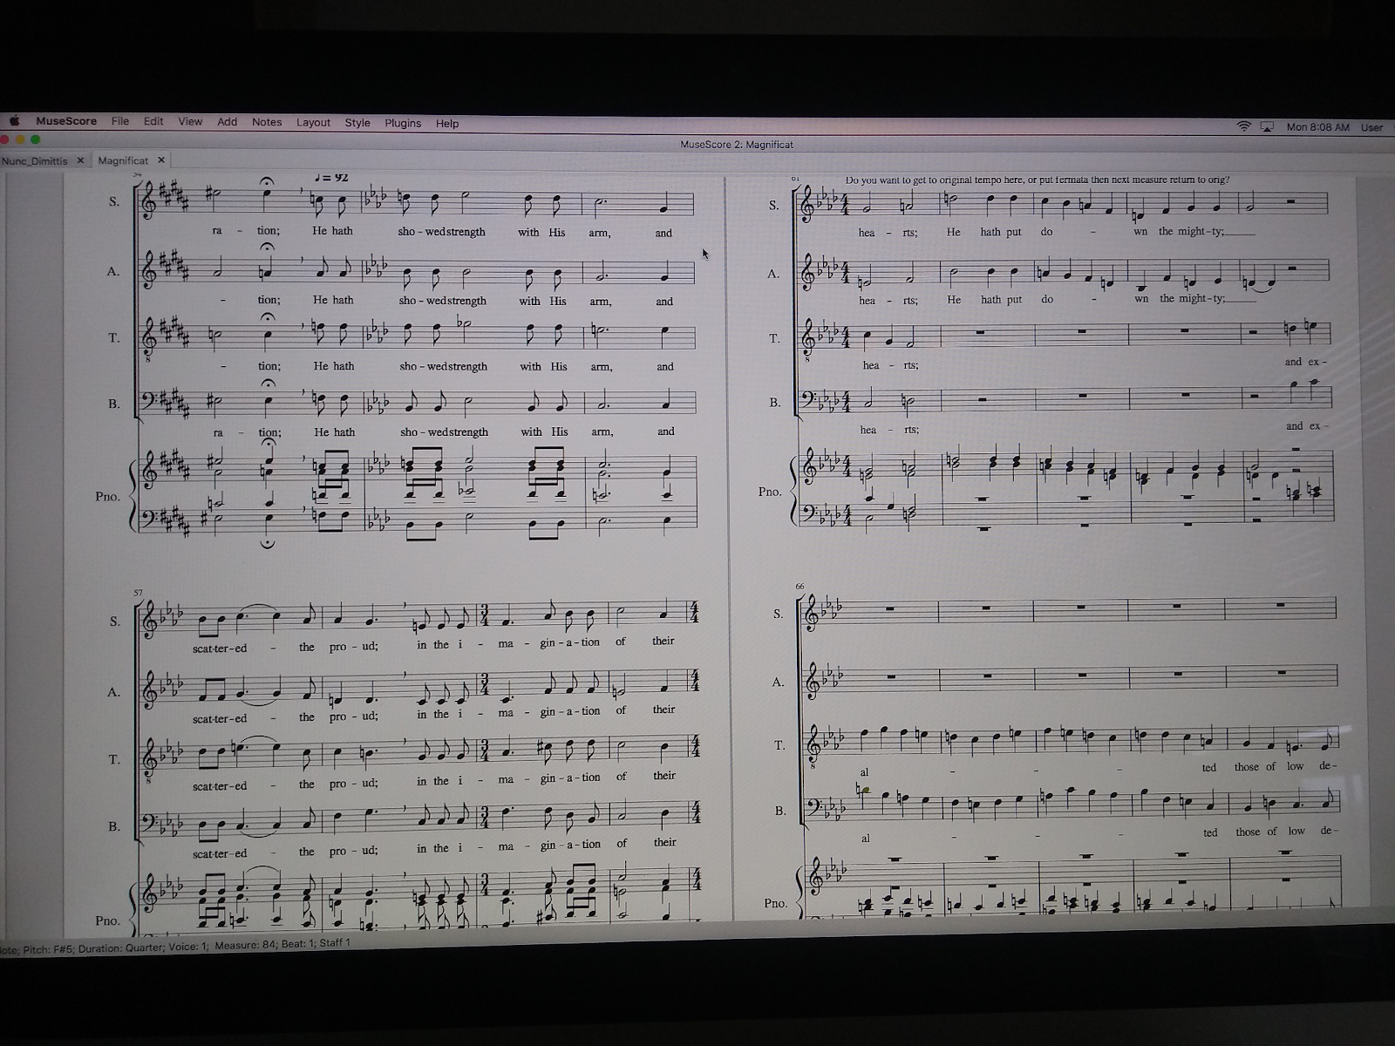Open the Add menu
The image size is (1395, 1046).
point(228,122)
